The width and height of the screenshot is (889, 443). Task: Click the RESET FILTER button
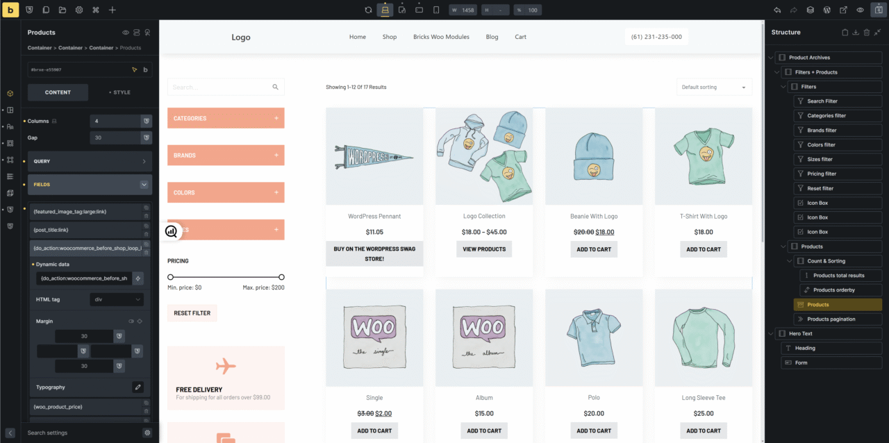(x=192, y=313)
